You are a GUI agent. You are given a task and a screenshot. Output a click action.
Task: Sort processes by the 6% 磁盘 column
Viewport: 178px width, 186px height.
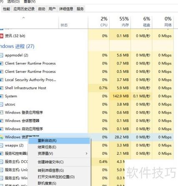tap(141, 22)
